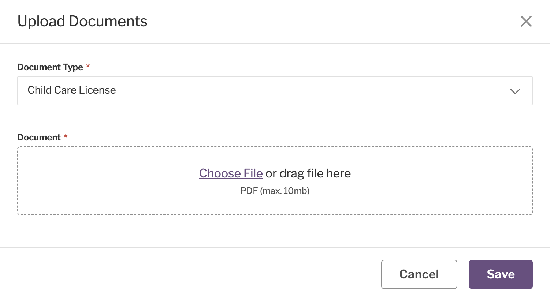Click the Upload Documents dialog title
The image size is (550, 300).
click(82, 21)
